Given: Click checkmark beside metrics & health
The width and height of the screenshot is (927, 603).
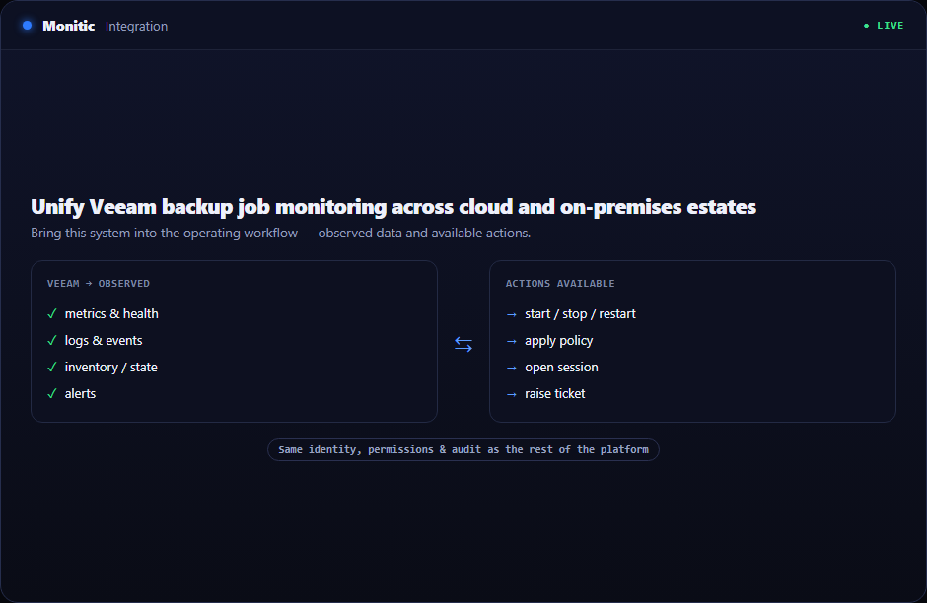Looking at the screenshot, I should 52,313.
